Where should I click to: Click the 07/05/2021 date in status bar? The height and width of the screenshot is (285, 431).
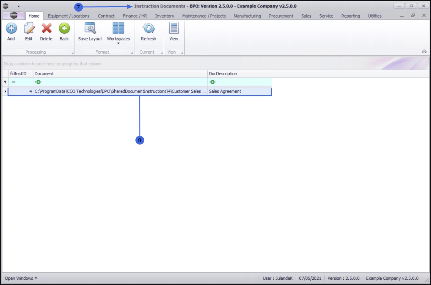tap(310, 278)
